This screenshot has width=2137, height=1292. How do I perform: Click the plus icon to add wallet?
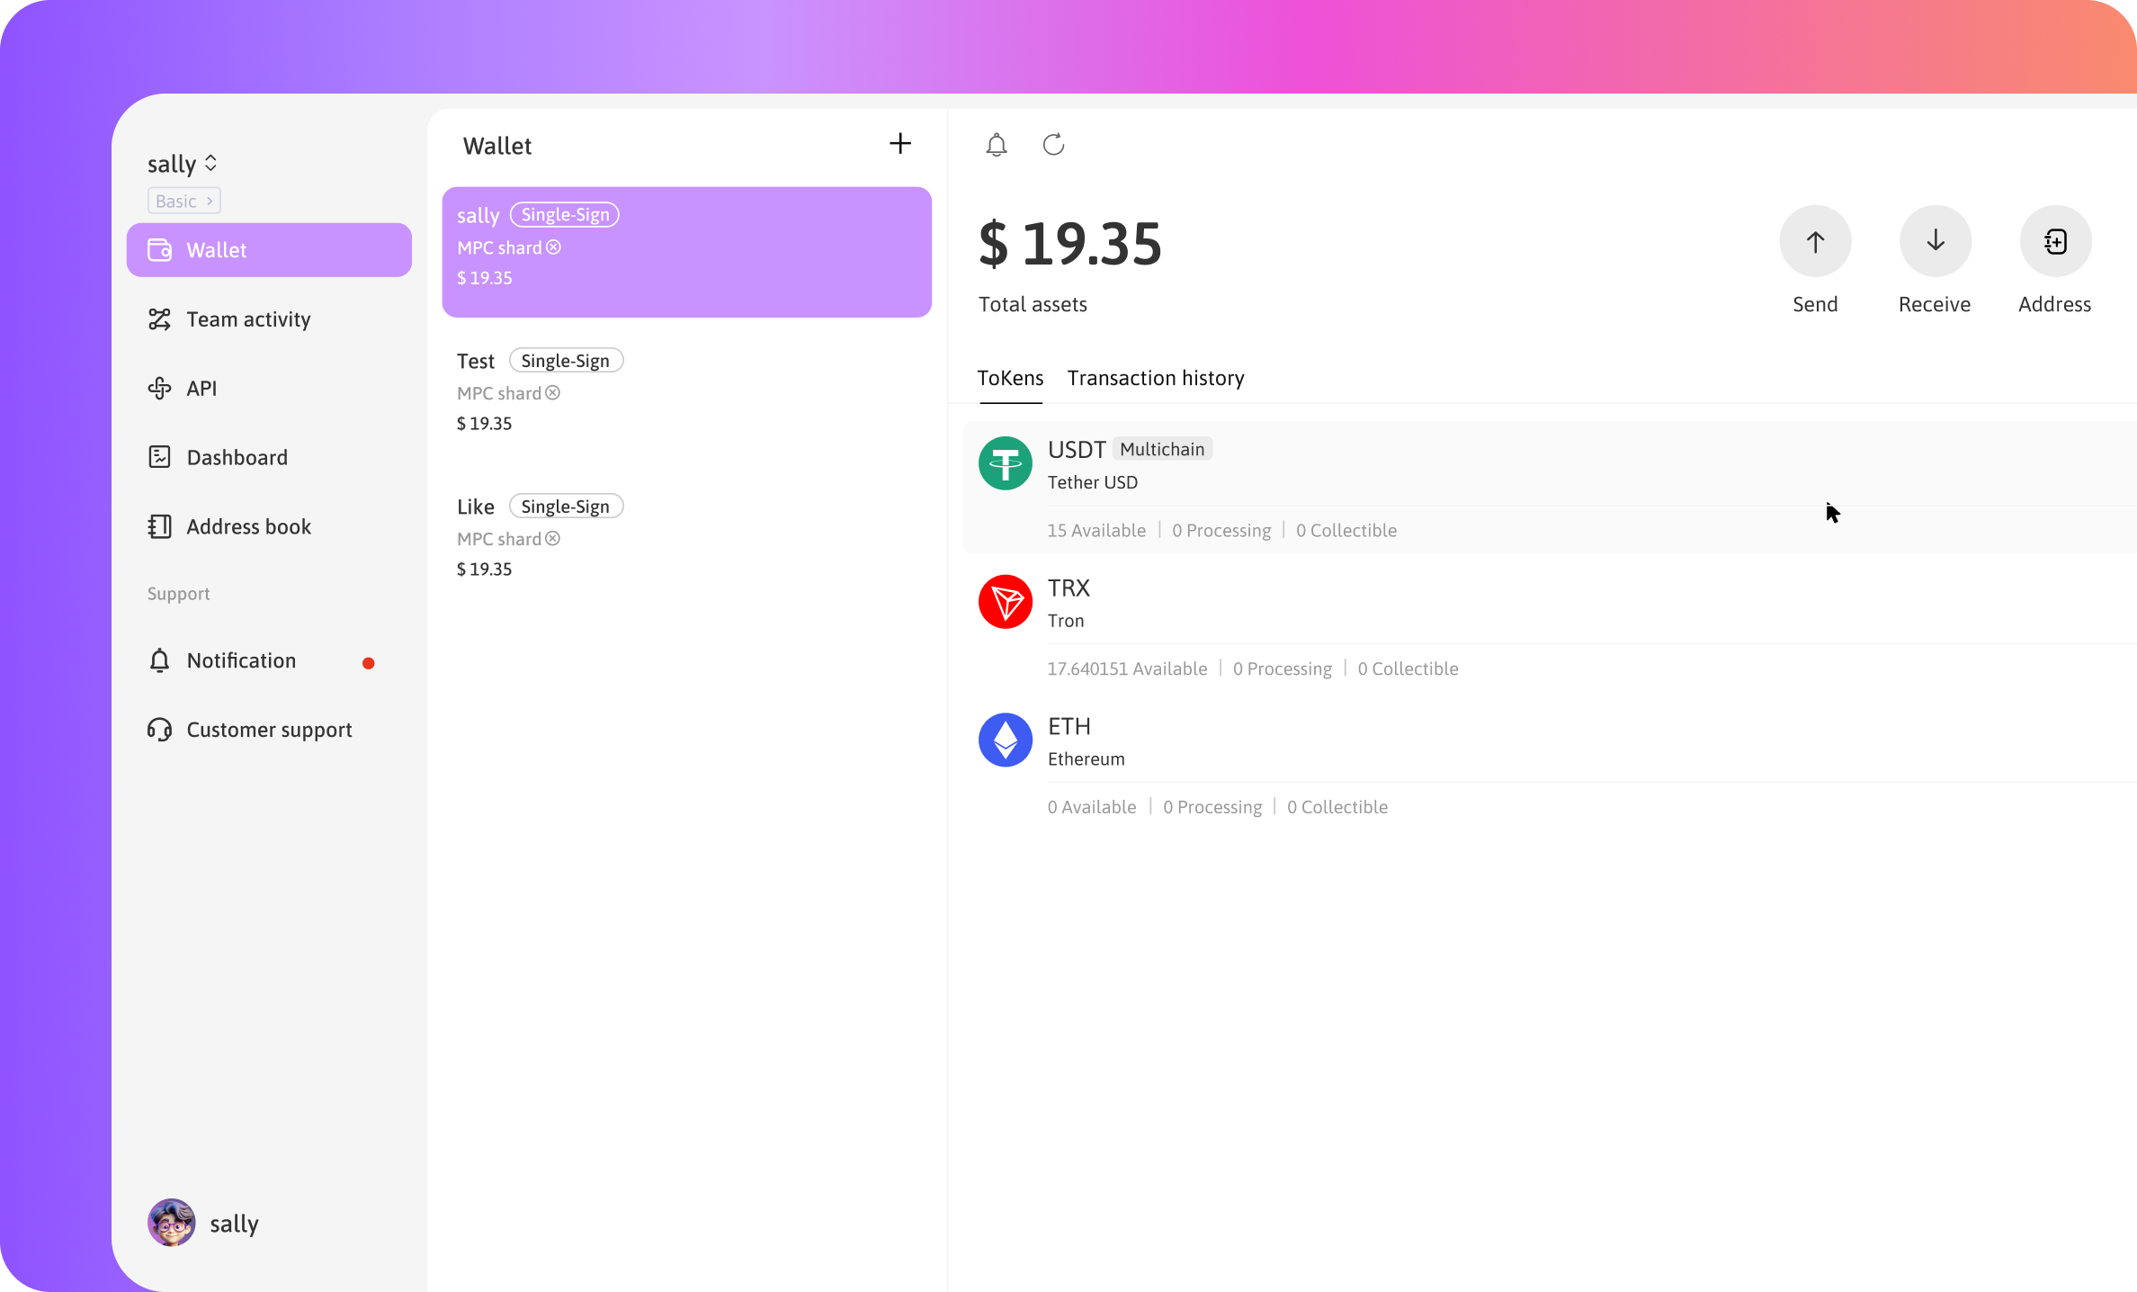[x=899, y=144]
